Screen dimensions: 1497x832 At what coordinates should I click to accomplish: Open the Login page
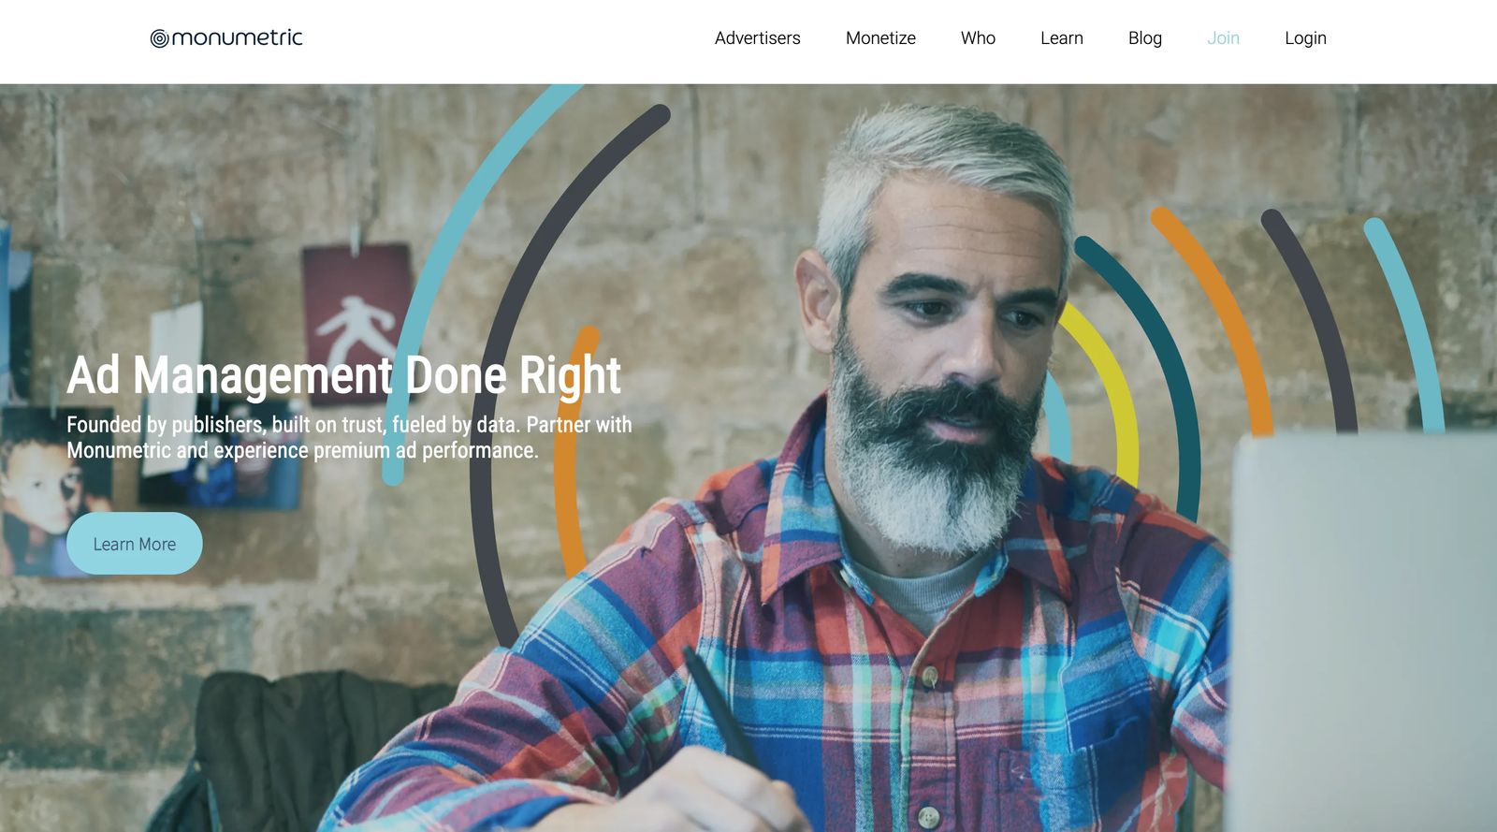pyautogui.click(x=1305, y=38)
